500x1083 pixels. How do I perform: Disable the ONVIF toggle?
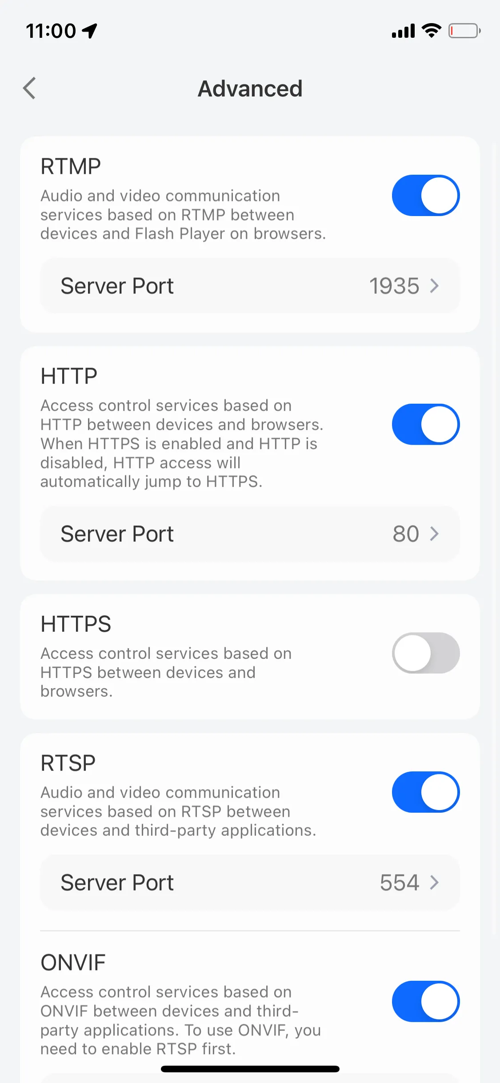(425, 1002)
